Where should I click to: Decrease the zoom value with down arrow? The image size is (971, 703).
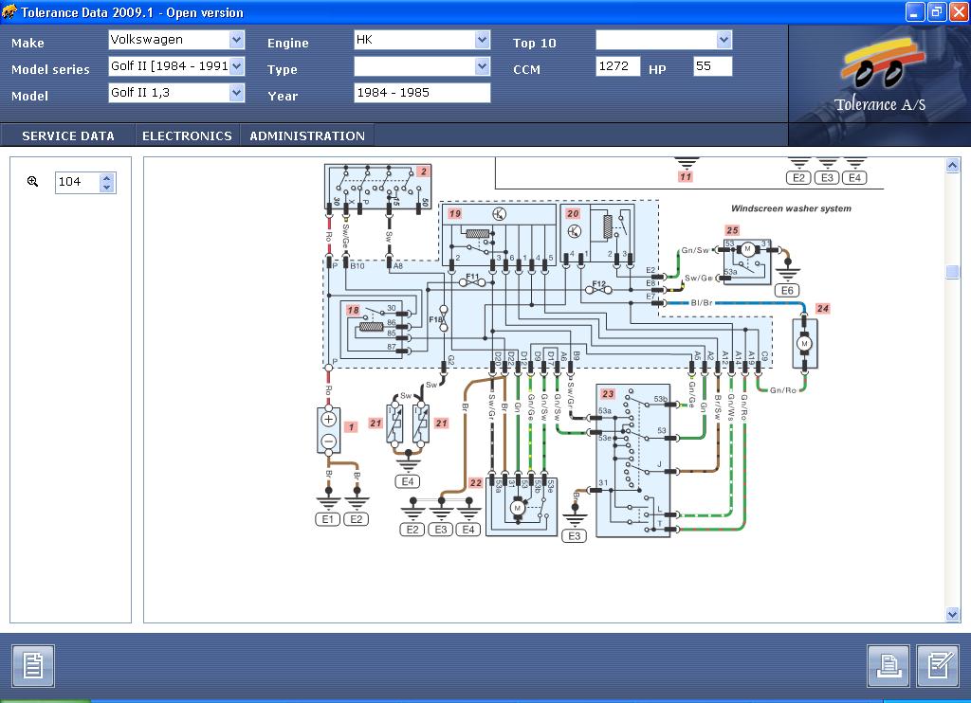tap(107, 187)
